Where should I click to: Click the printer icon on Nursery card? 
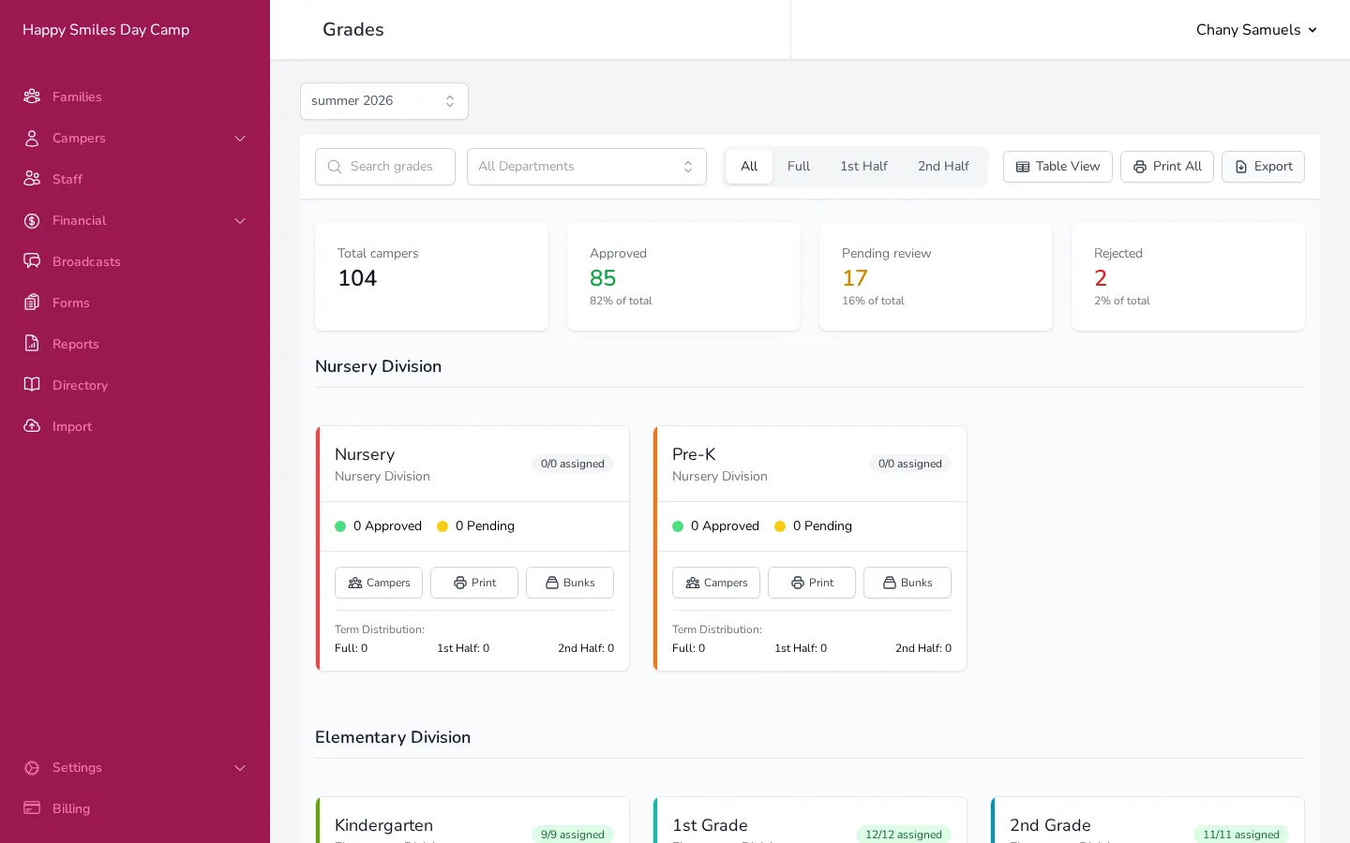[x=460, y=583]
